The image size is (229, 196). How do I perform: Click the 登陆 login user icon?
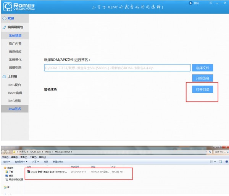pyautogui.click(x=190, y=3)
